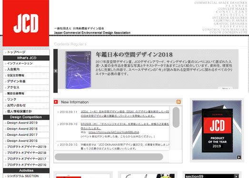Viewport: 249px width, 178px height.
Task: Click arrow icon on Product of the Year banner
Action: point(239,157)
